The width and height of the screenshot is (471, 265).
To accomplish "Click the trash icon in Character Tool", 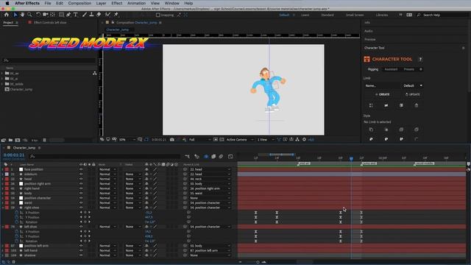I will tap(417, 105).
